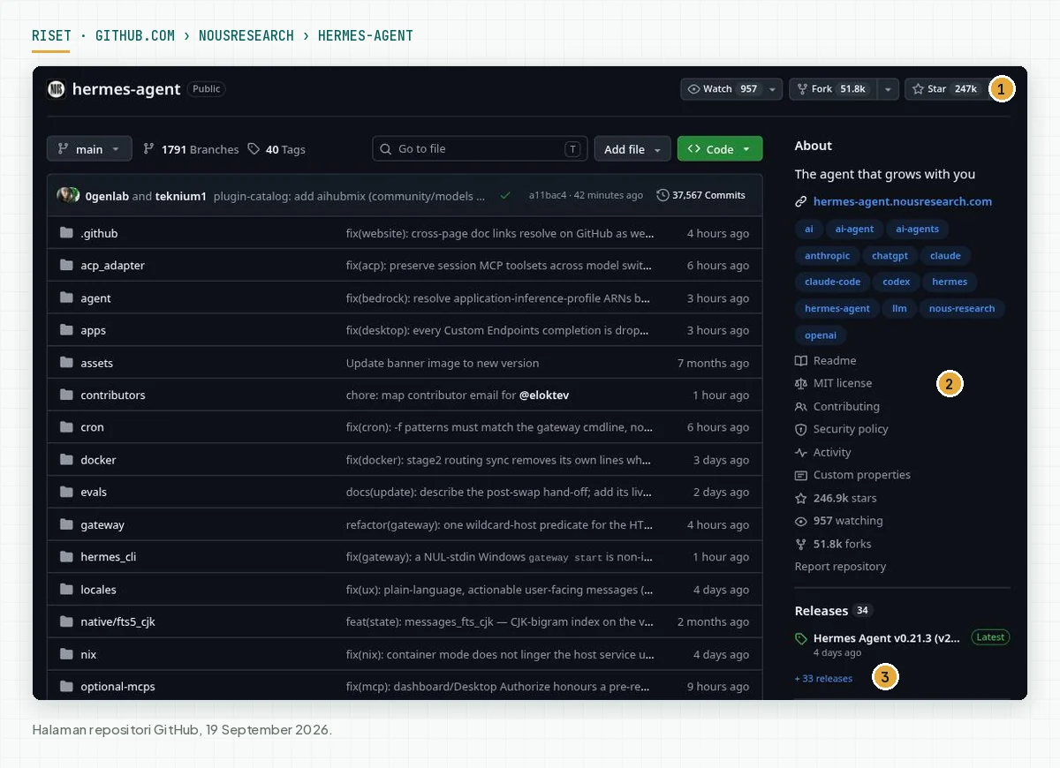Click the Contributing people icon
The image size is (1060, 768).
point(801,406)
